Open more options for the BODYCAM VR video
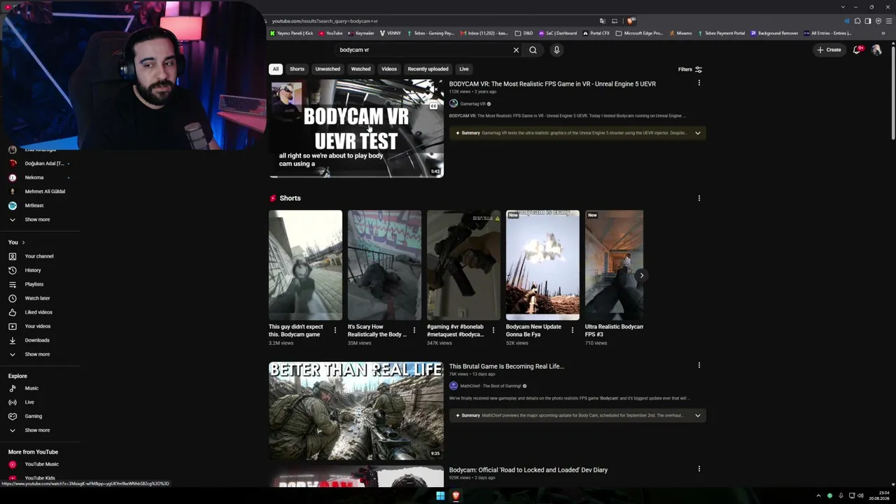The image size is (896, 504). coord(699,83)
